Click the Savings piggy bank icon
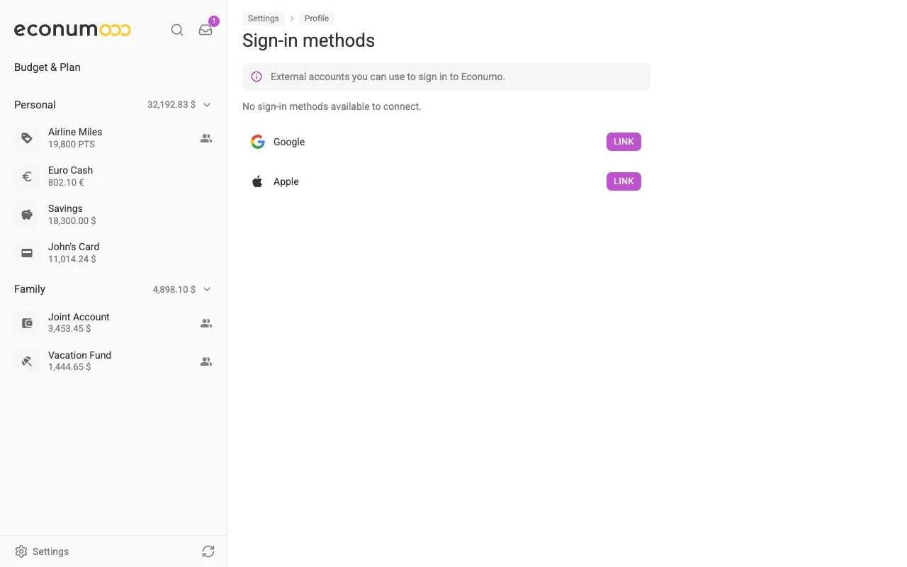Screen dimensions: 907x567 27,215
